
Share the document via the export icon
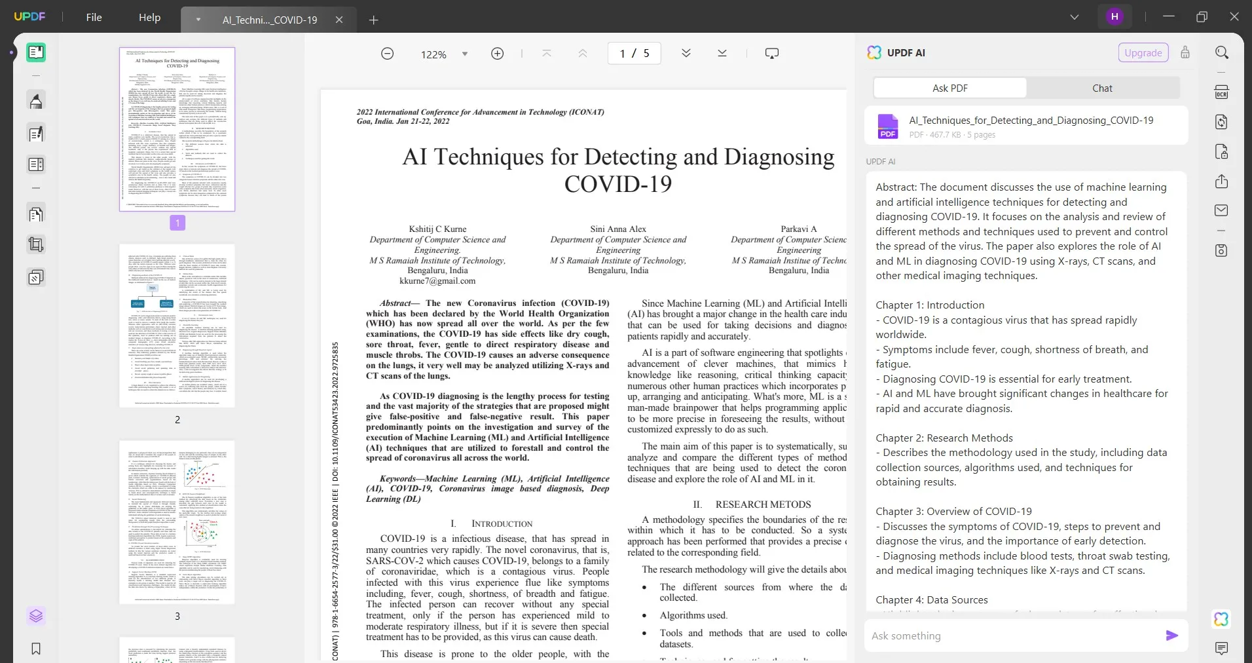point(1223,181)
